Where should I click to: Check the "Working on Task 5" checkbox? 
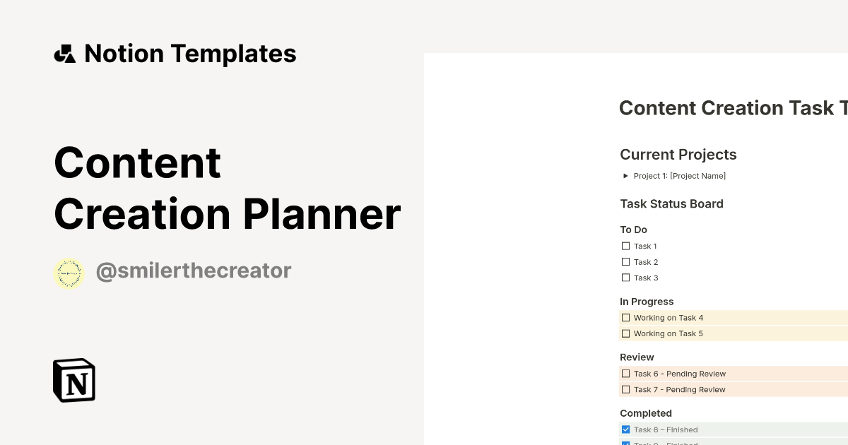[x=626, y=333]
